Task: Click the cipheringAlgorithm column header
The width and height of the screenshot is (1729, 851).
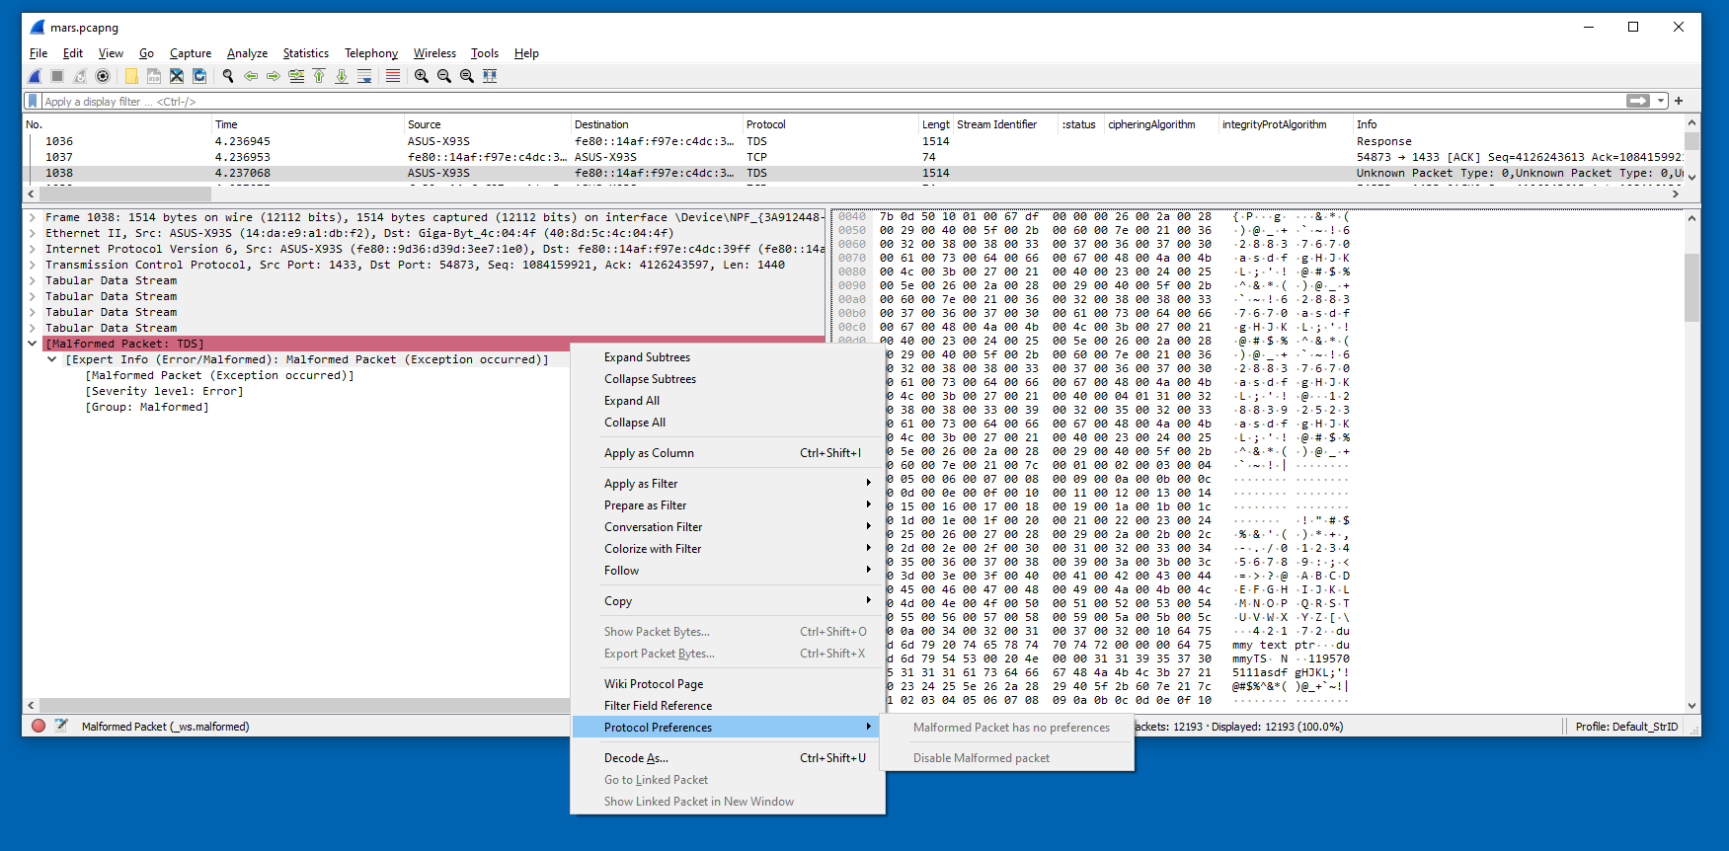Action: point(1161,124)
